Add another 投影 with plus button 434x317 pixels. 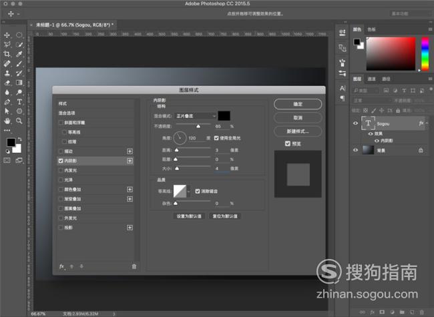click(x=130, y=228)
